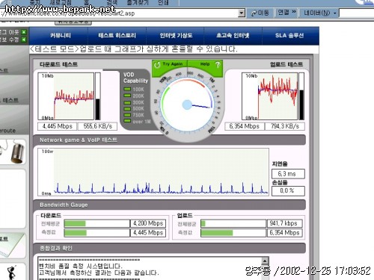The height and width of the screenshot is (280, 374).
Task: Click the browser address bar URL field
Action: click(x=119, y=13)
